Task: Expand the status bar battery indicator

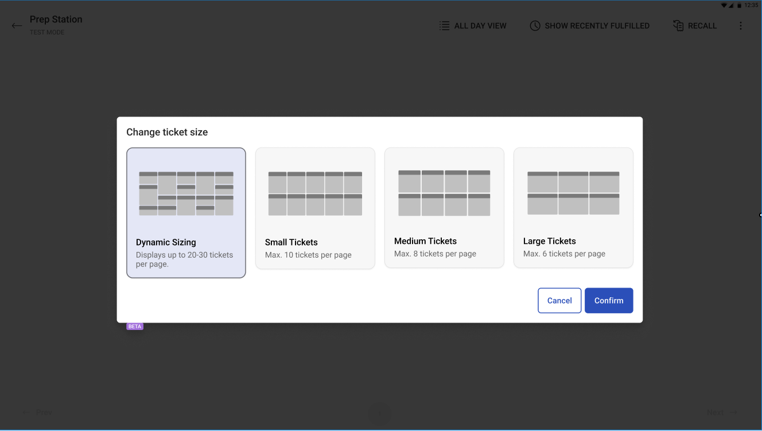Action: [740, 5]
